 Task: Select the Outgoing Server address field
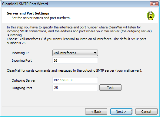(x=75, y=80)
